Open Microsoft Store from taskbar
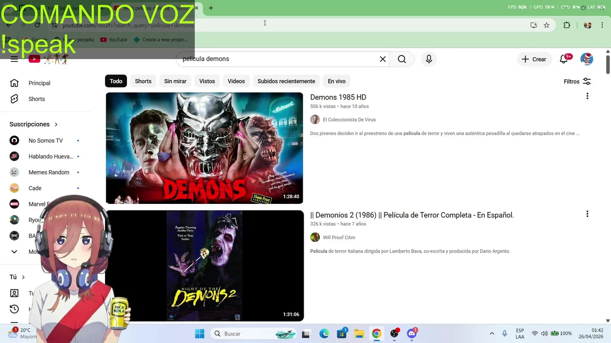611x343 pixels. (342, 333)
